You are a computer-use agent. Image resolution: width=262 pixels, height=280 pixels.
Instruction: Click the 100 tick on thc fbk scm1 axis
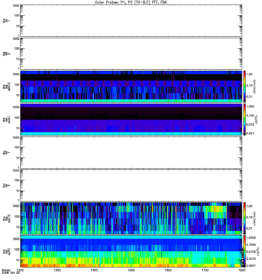pos(17,250)
